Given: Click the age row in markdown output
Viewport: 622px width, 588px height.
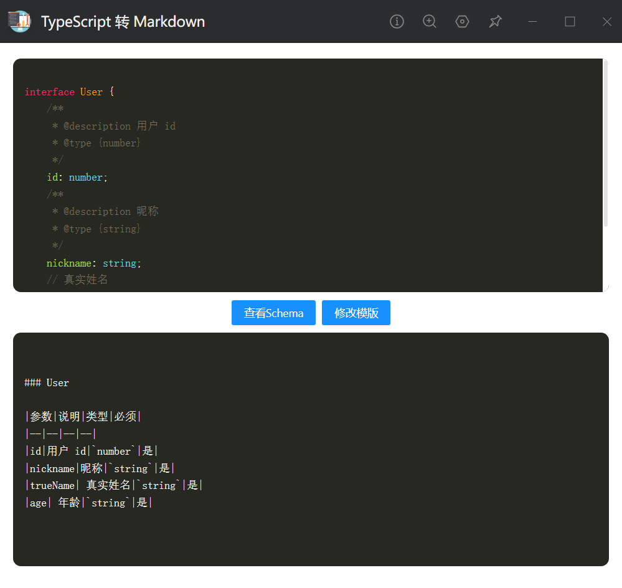Looking at the screenshot, I should point(89,503).
